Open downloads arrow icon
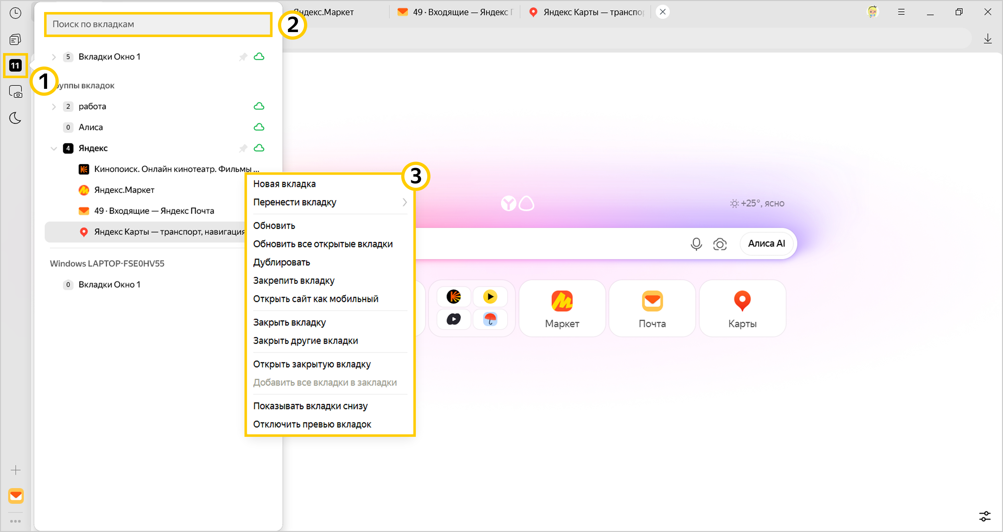The height and width of the screenshot is (532, 1003). tap(988, 38)
